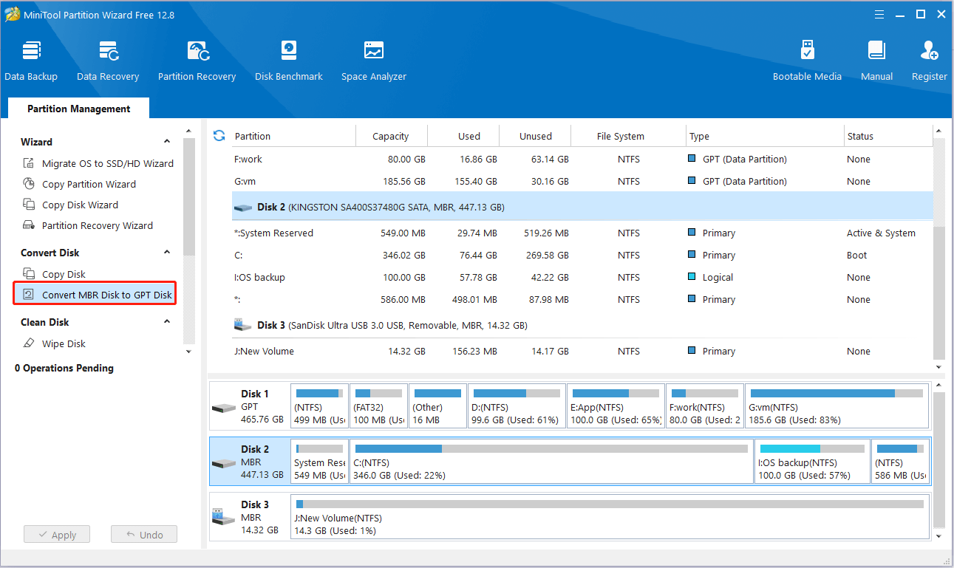Select the J:New Volume(NTFS) block in map
Image resolution: width=954 pixels, height=568 pixels.
(x=610, y=517)
